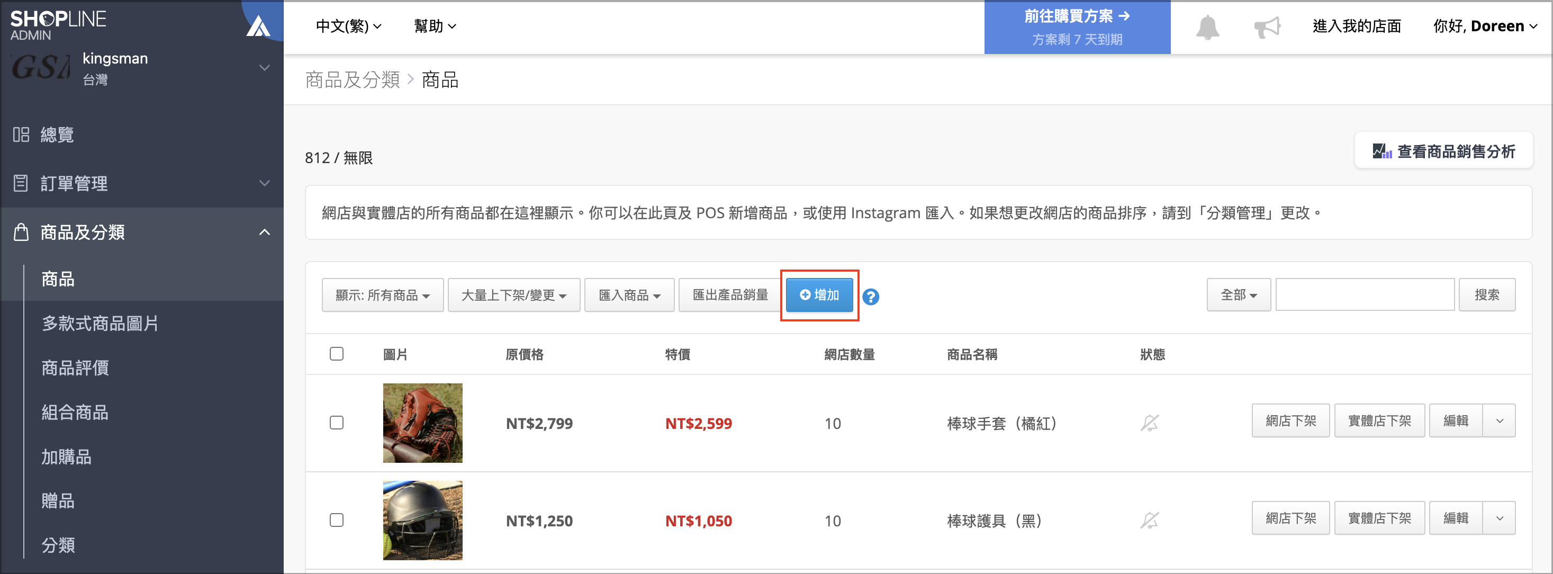This screenshot has width=1553, height=574.
Task: Open the 顯示: 所有商品 filter dropdown
Action: coord(382,295)
